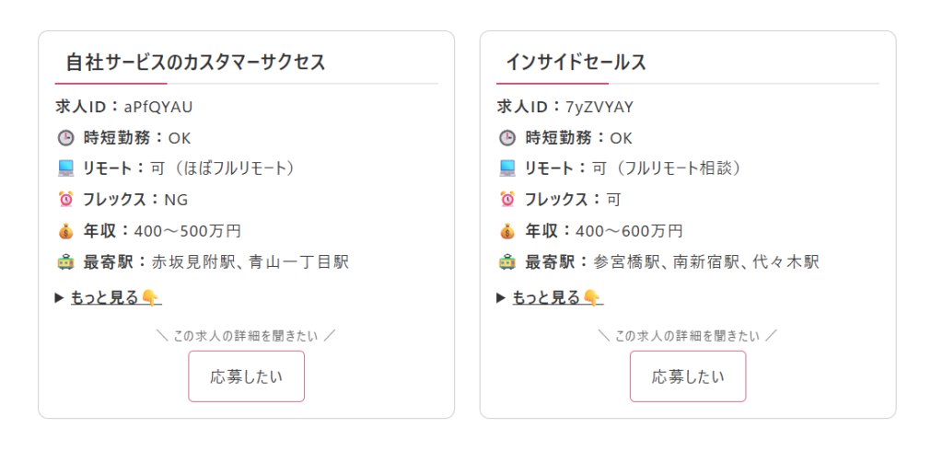Click the インサイドセールス job title
The width and height of the screenshot is (943, 451).
tap(576, 63)
